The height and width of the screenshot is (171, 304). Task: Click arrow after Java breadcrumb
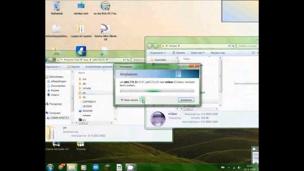[x=90, y=60]
